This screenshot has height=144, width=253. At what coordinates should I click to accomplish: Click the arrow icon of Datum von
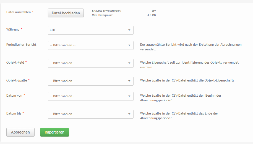(x=129, y=96)
